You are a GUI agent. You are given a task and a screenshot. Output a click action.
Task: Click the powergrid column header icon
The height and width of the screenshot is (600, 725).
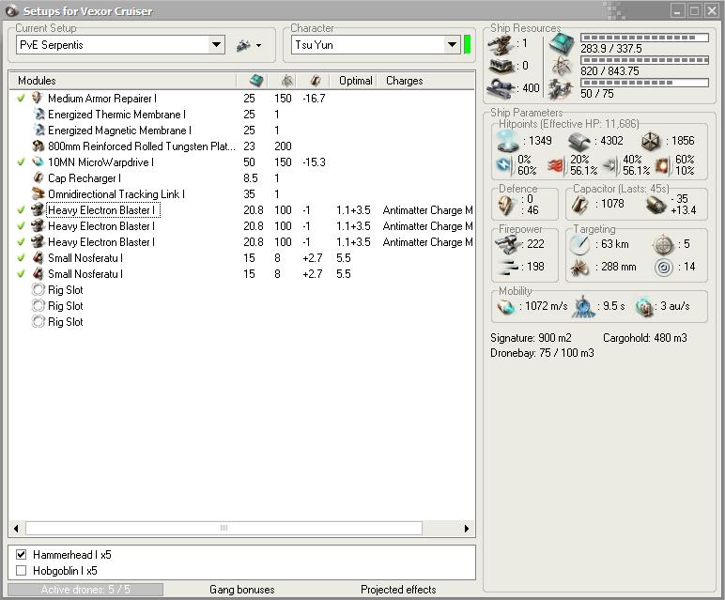click(x=287, y=81)
